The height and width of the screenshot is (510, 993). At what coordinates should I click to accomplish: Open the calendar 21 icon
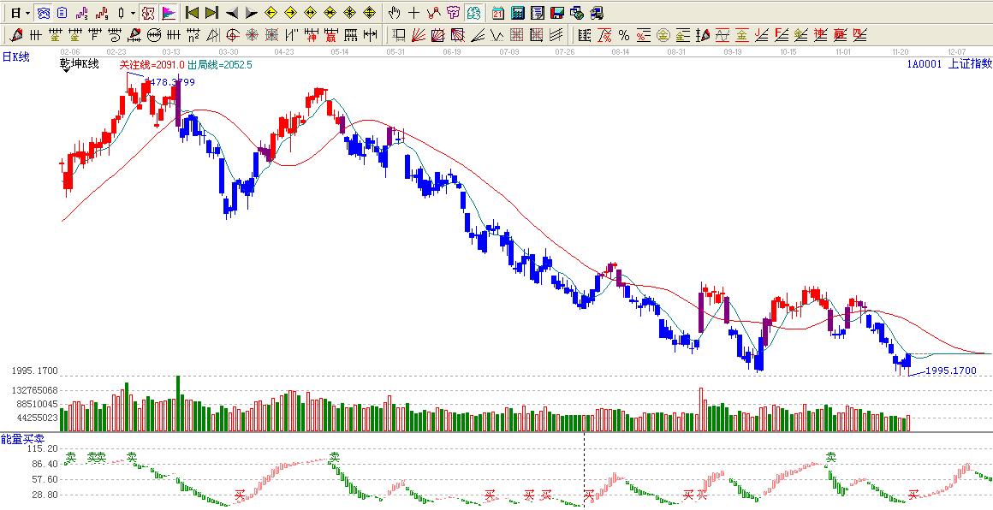click(x=498, y=13)
